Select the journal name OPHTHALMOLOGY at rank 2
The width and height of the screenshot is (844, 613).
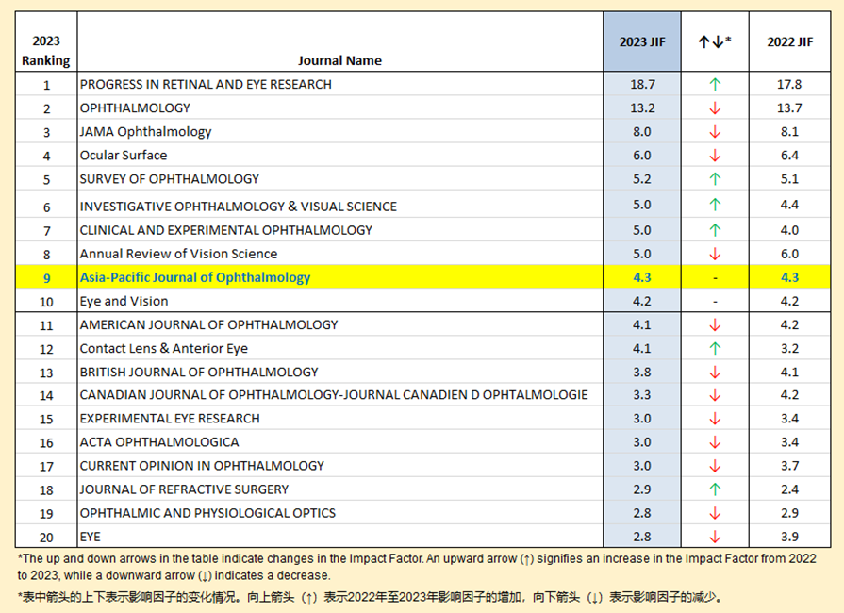(135, 108)
